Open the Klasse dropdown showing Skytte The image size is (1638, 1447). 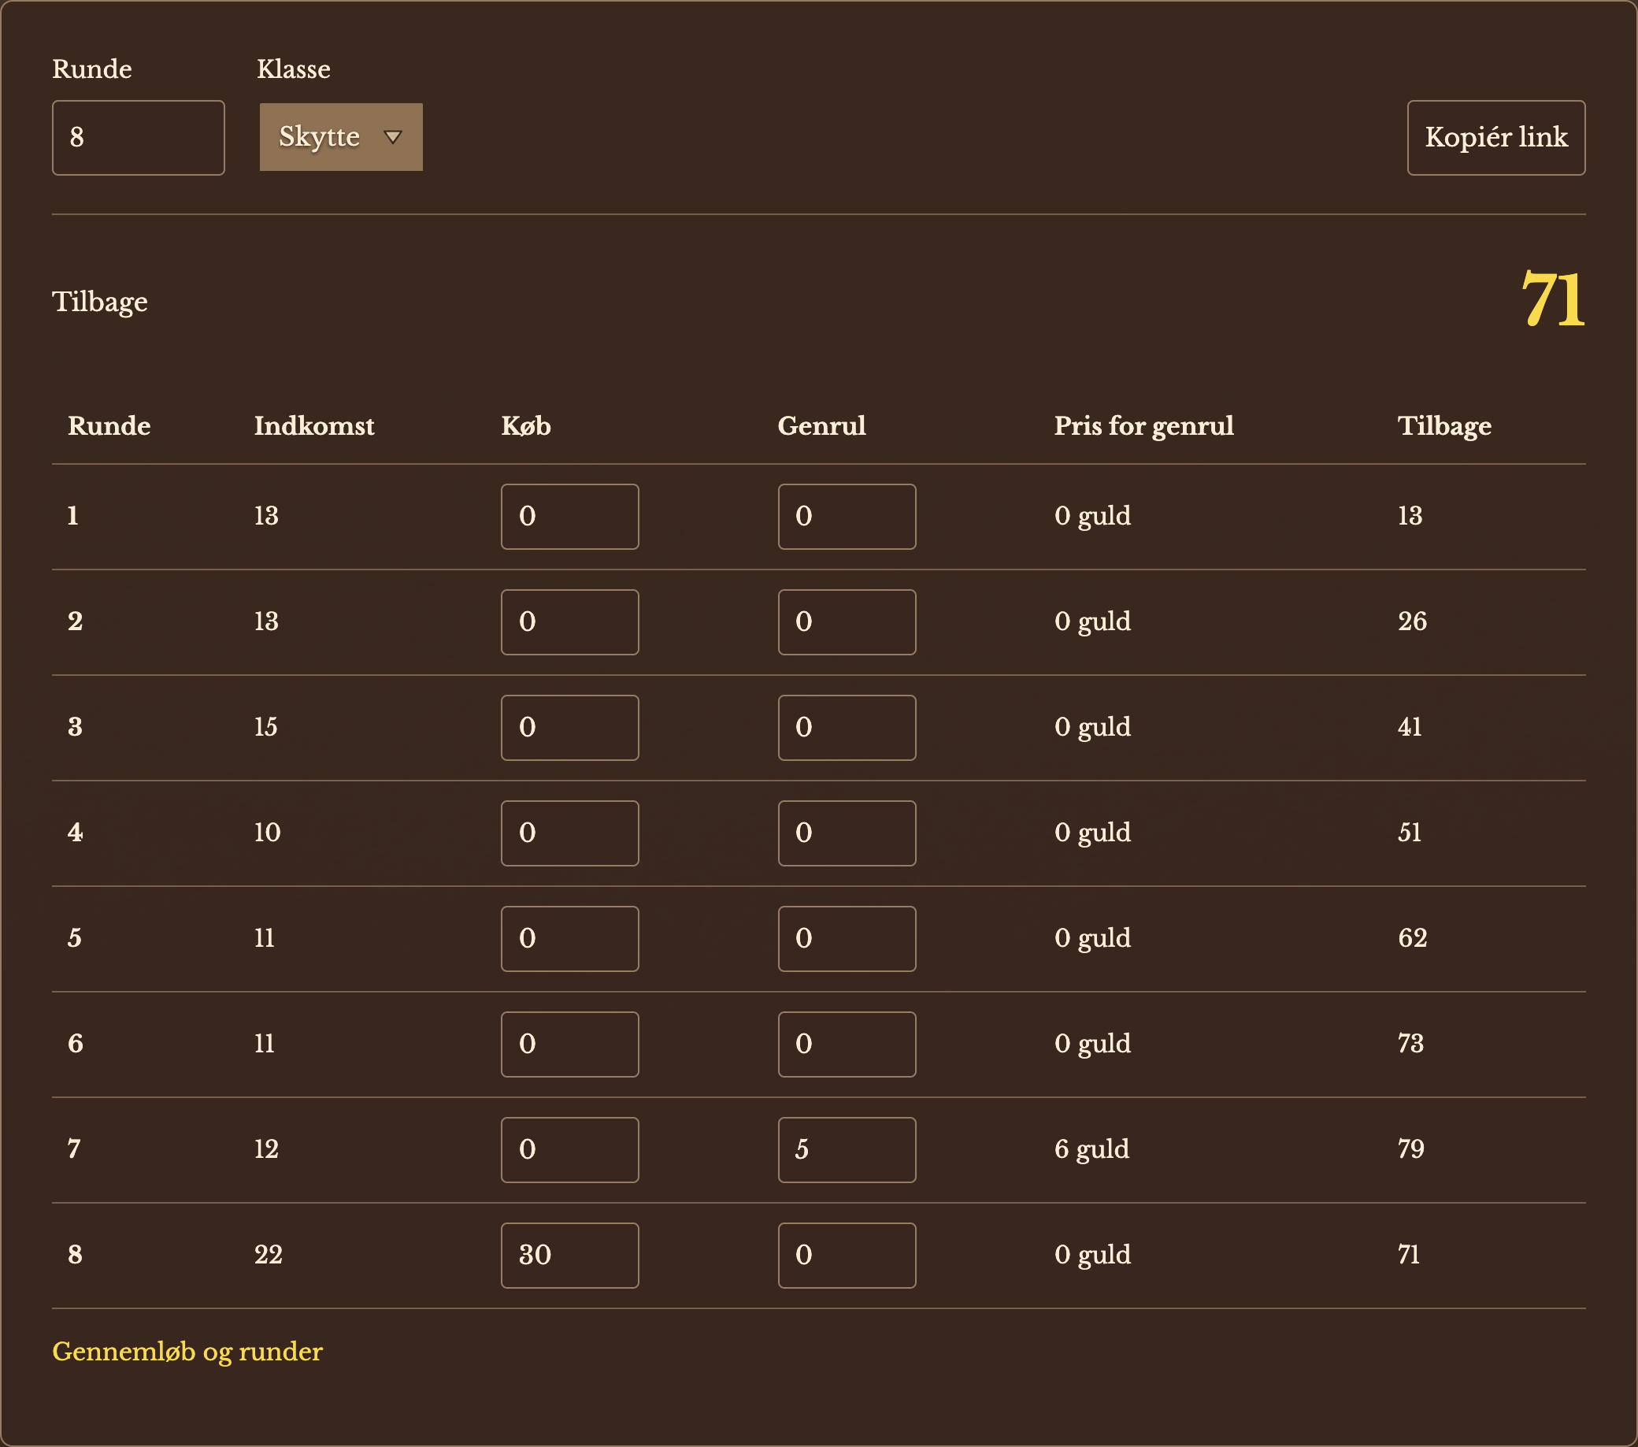click(x=340, y=137)
